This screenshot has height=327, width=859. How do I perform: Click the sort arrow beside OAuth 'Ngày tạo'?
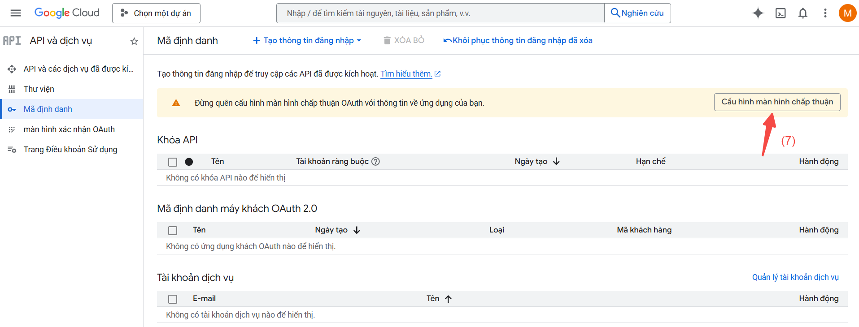click(357, 230)
